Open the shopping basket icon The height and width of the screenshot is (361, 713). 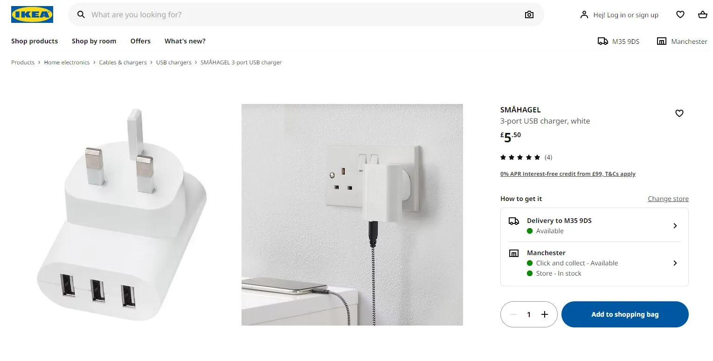tap(703, 15)
